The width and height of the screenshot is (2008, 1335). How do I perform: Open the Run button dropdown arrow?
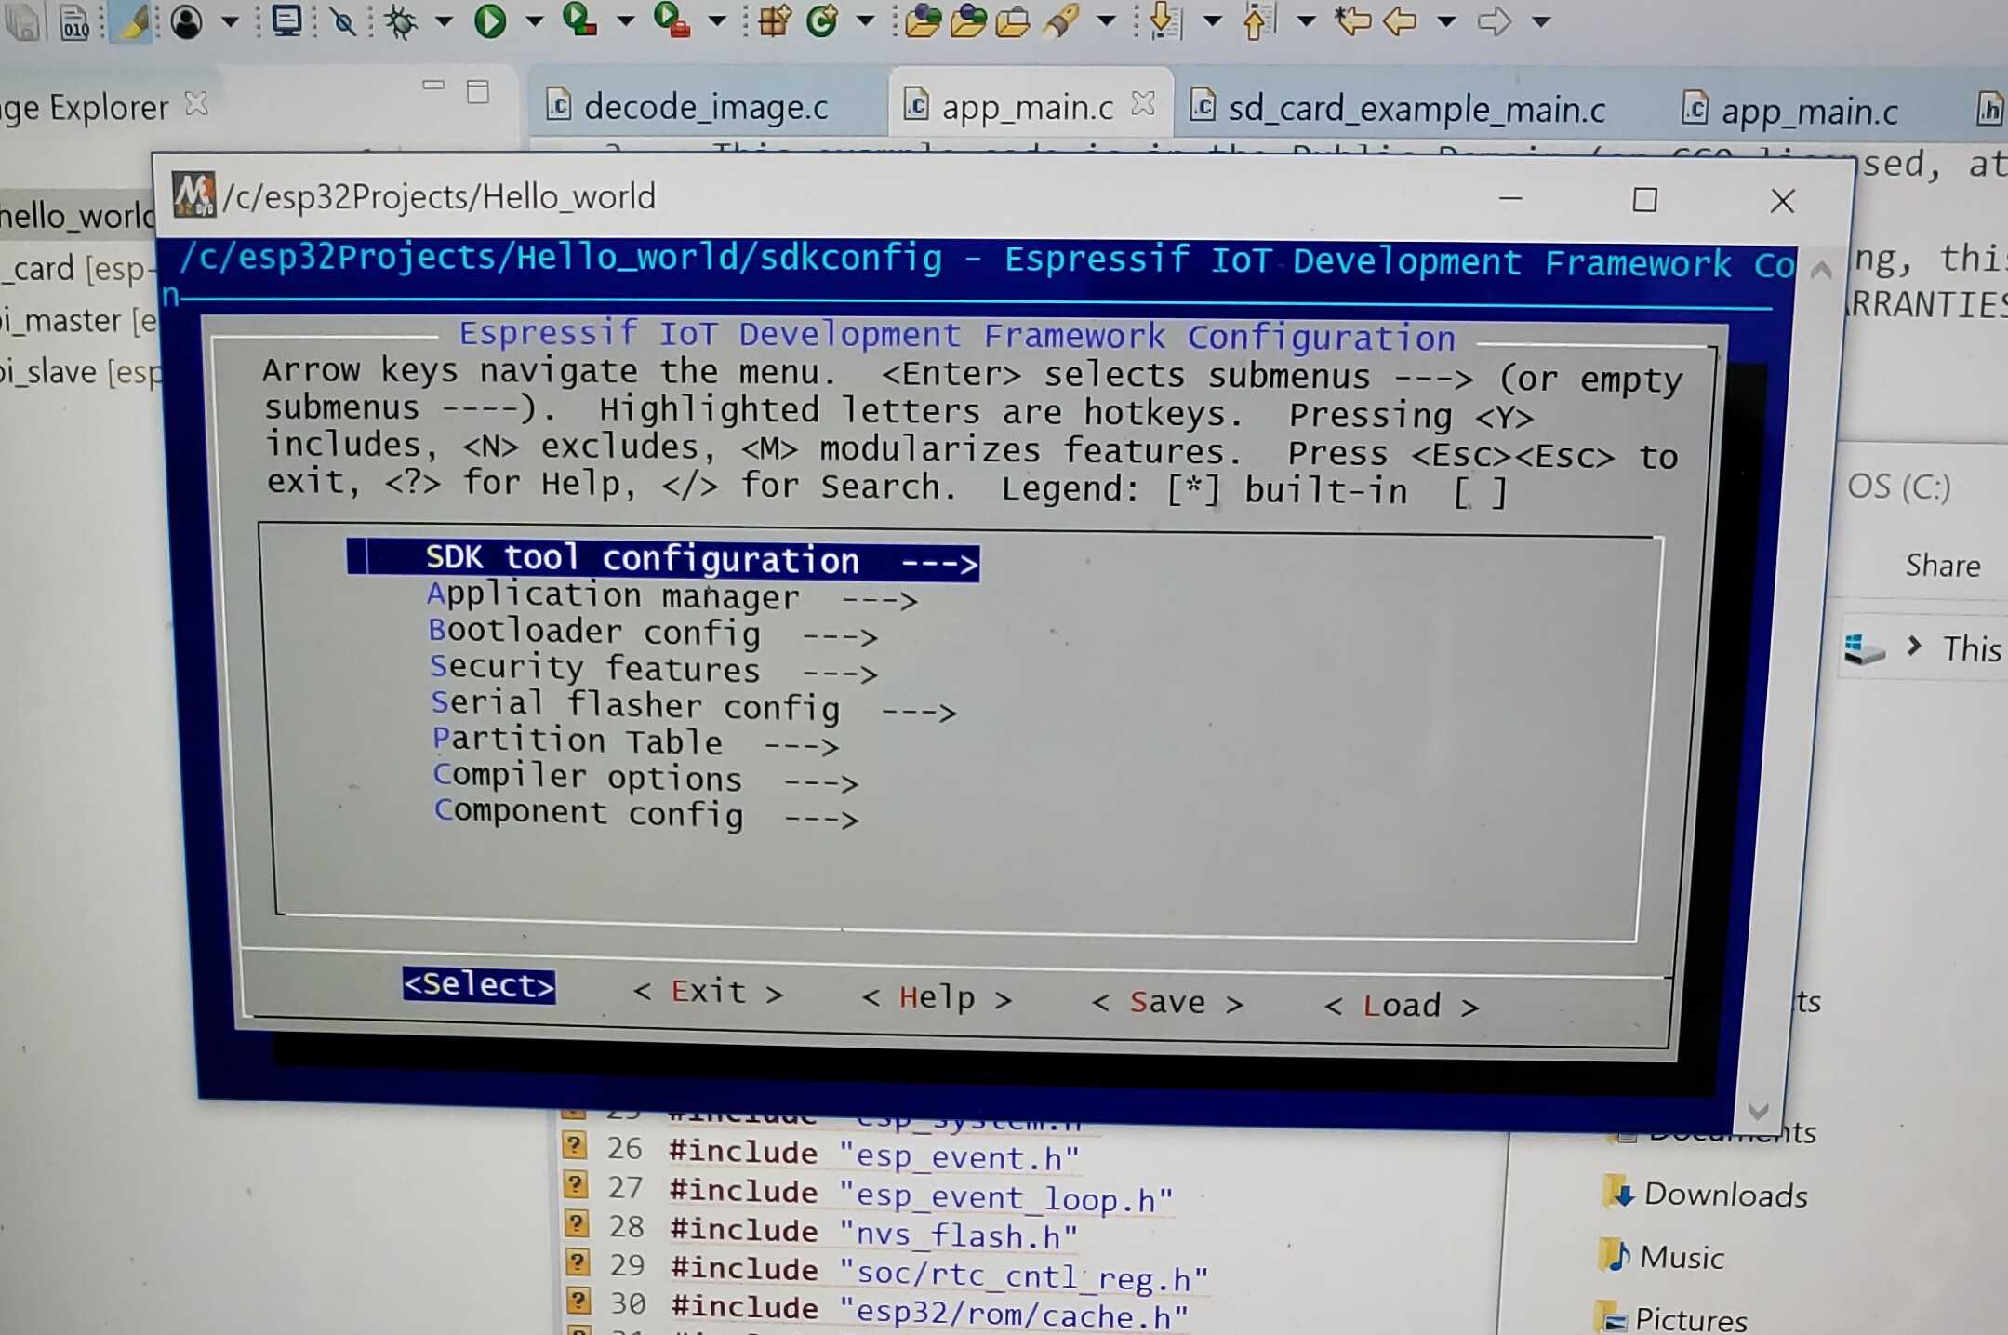(533, 21)
